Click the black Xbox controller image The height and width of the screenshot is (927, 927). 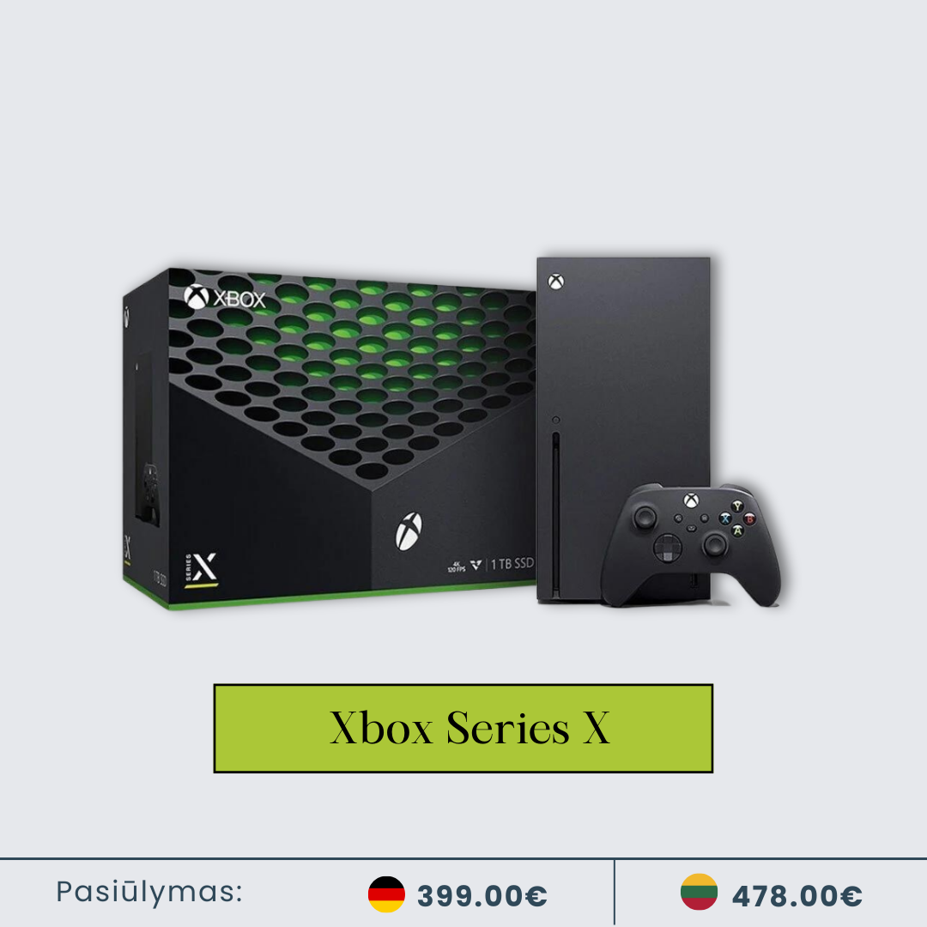pos(690,544)
